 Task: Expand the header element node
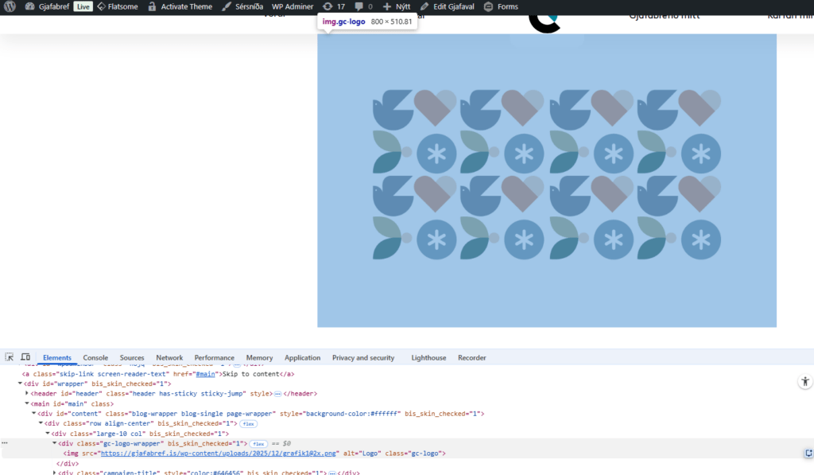tap(27, 393)
